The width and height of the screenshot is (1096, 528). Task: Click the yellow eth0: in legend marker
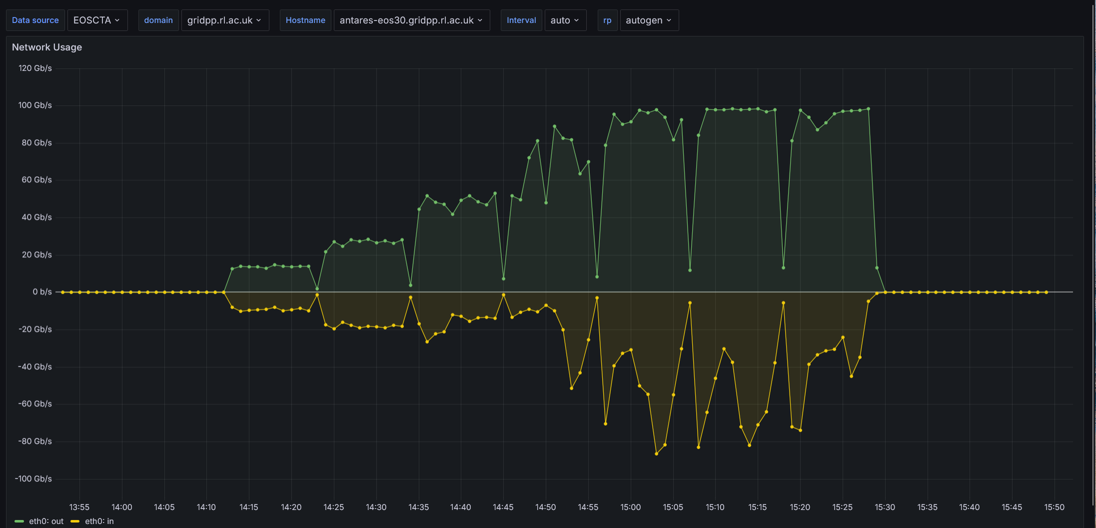[x=75, y=521]
